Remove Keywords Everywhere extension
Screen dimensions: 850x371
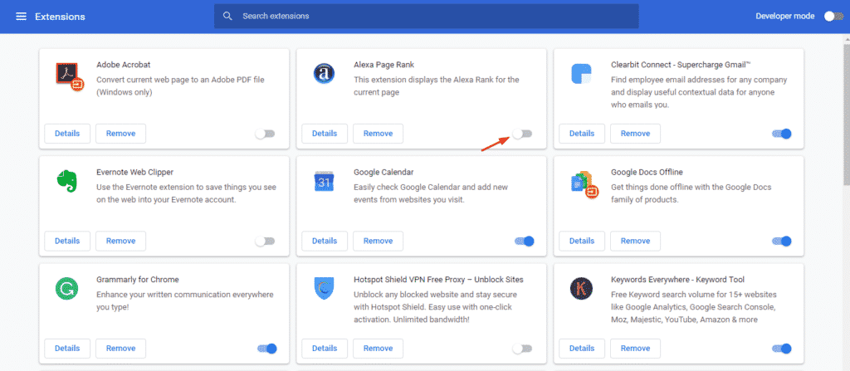point(635,349)
